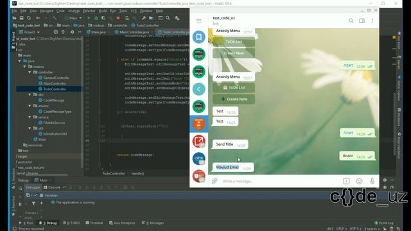The image size is (411, 231).
Task: Toggle Telegram right side panel icon
Action: (362, 21)
